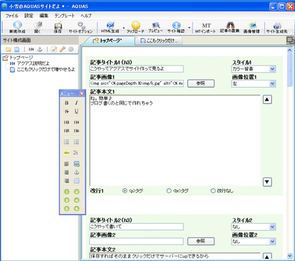
Task: Insert table icon in メニュー palette
Action: pos(77,181)
